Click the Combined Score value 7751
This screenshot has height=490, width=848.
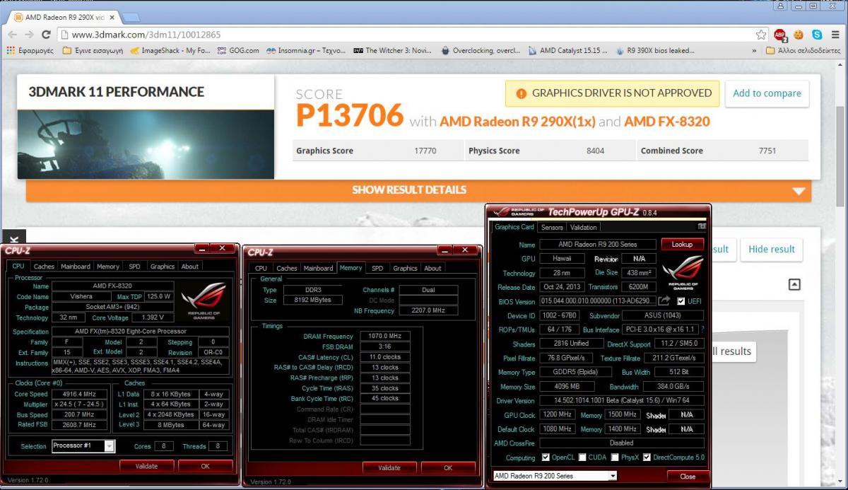[x=767, y=151]
